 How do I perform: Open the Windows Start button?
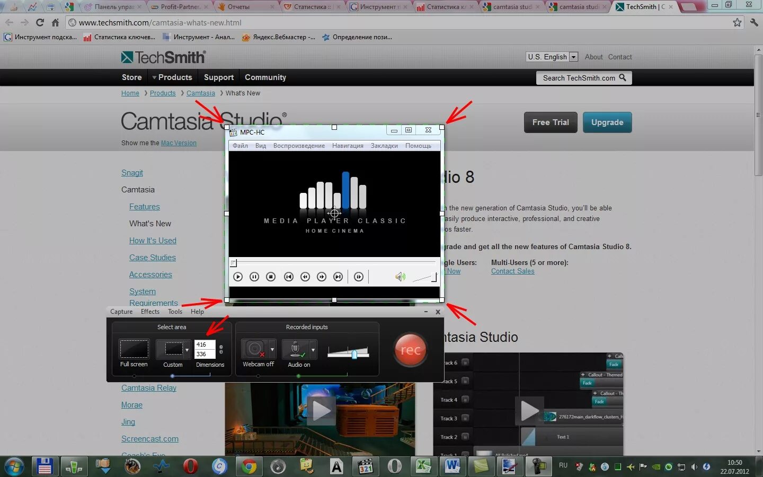(x=14, y=466)
